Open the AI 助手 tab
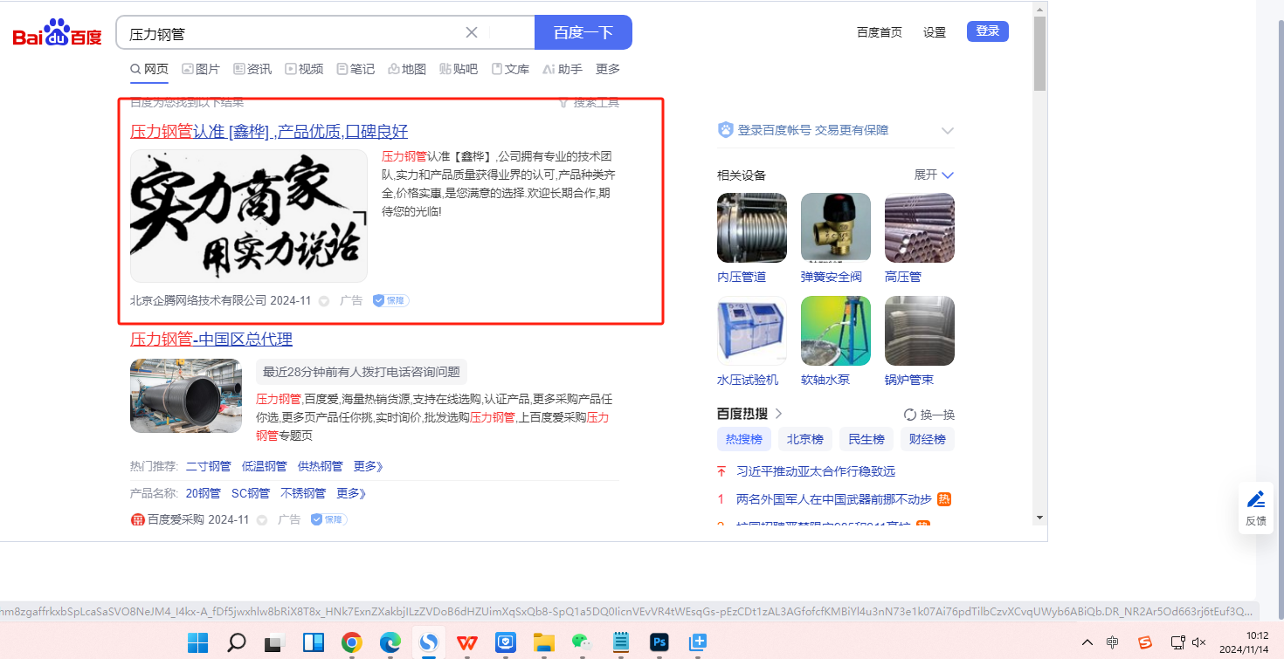The image size is (1284, 659). [563, 69]
